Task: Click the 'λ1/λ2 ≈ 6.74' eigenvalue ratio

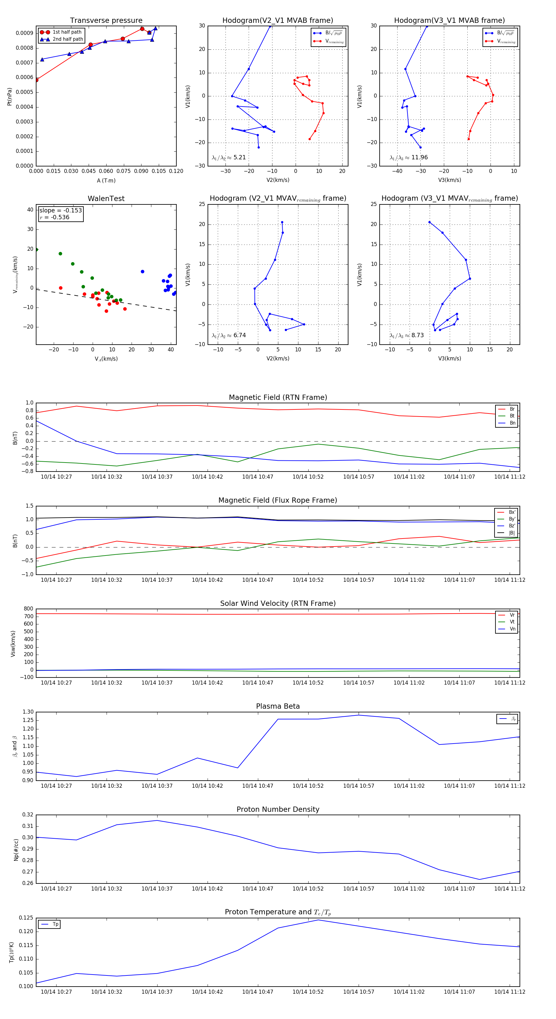Action: tap(229, 335)
